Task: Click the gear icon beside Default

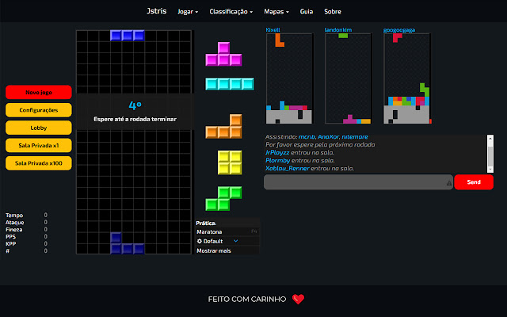Action: tap(200, 241)
